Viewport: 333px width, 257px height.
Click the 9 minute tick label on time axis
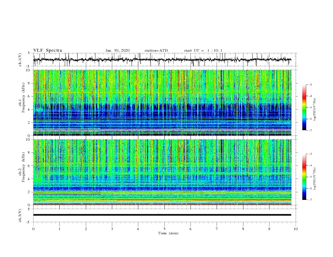(x=269, y=229)
